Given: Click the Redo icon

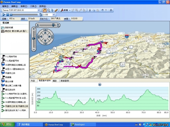Looking at the screenshot, I should coord(106,10).
